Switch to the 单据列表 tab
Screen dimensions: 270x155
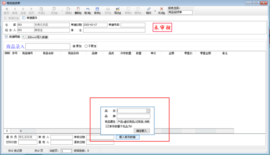click(12, 18)
